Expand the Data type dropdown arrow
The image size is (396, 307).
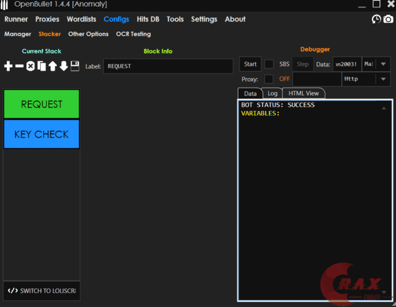(x=383, y=64)
